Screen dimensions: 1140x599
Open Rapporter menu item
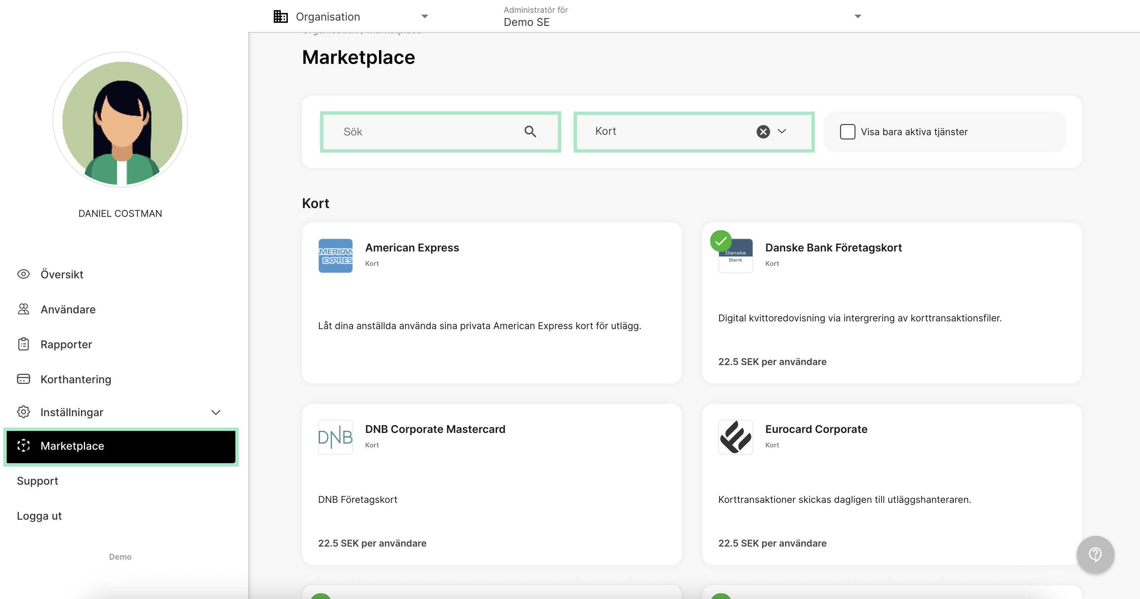66,344
